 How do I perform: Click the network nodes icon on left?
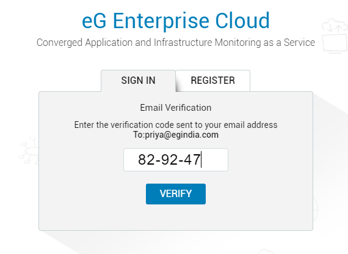point(29,151)
